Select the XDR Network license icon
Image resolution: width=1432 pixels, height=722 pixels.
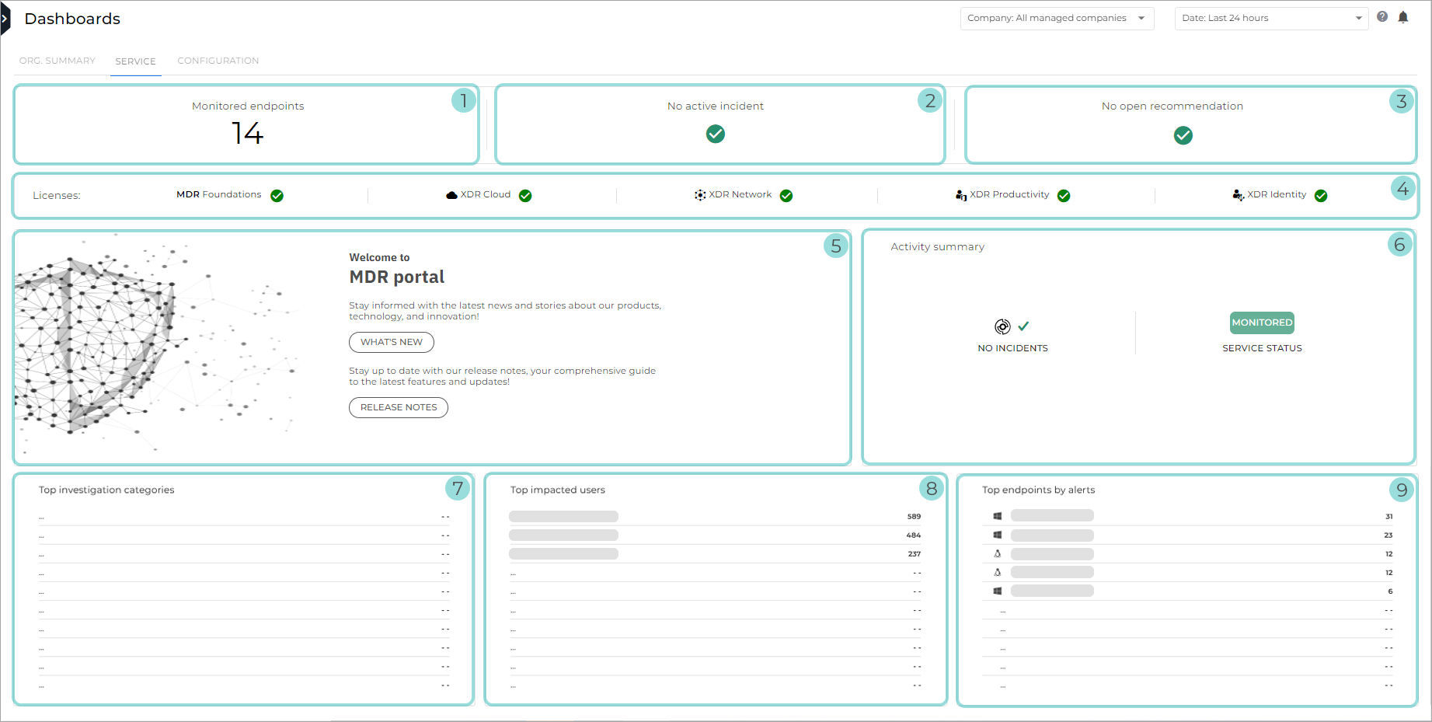point(701,194)
